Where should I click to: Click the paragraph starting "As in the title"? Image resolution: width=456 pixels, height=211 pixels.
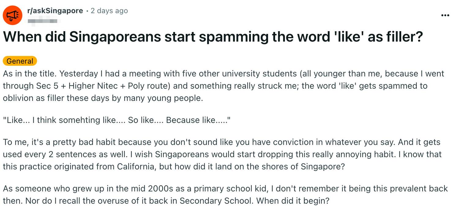[x=214, y=86]
